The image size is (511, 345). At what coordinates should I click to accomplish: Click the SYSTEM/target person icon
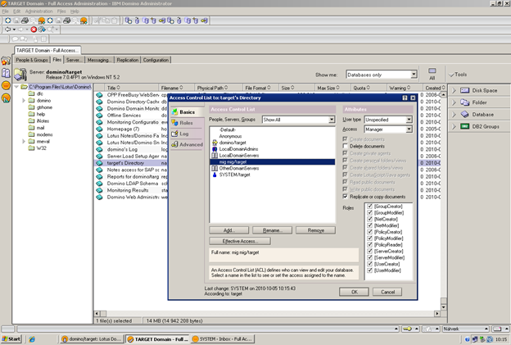tap(215, 175)
